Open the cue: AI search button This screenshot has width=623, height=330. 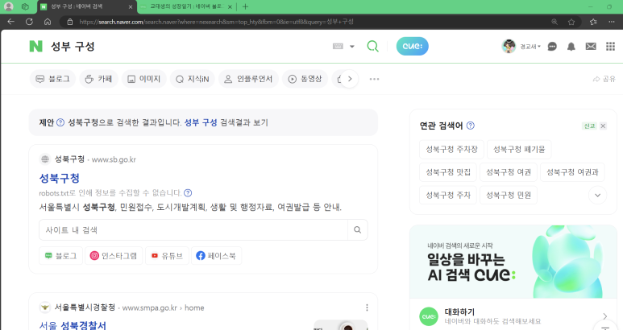click(x=412, y=47)
